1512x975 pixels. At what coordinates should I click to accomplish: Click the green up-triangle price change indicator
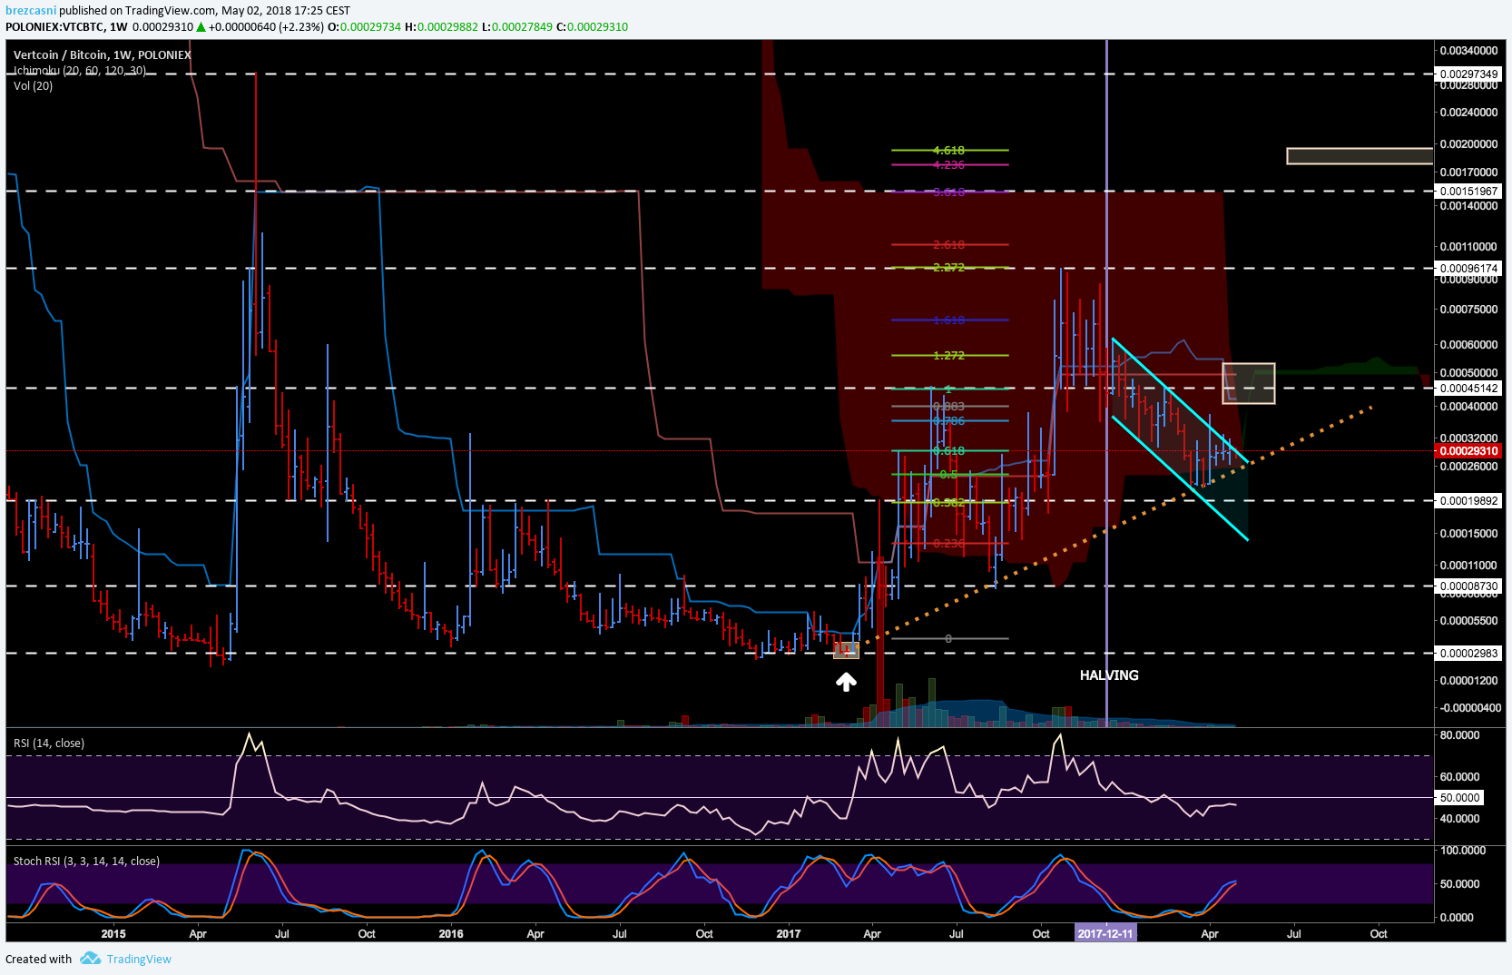coord(201,27)
